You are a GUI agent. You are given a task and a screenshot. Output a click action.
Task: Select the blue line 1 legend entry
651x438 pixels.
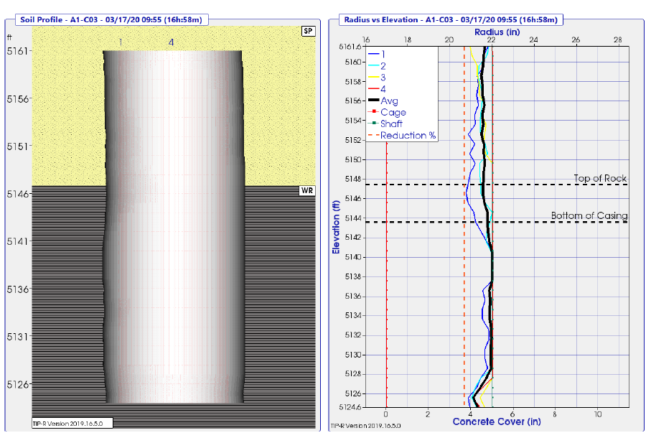pos(383,54)
